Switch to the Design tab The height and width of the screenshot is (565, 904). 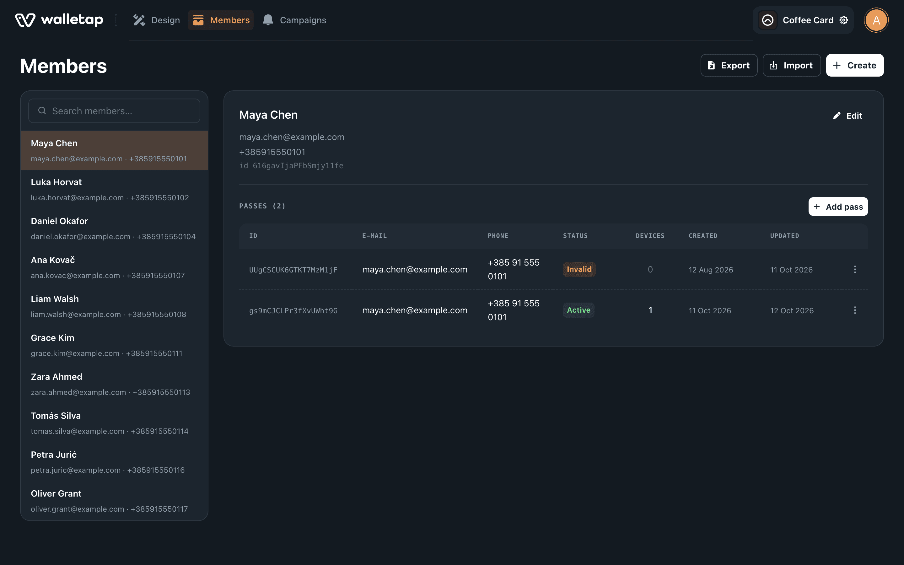pos(157,20)
